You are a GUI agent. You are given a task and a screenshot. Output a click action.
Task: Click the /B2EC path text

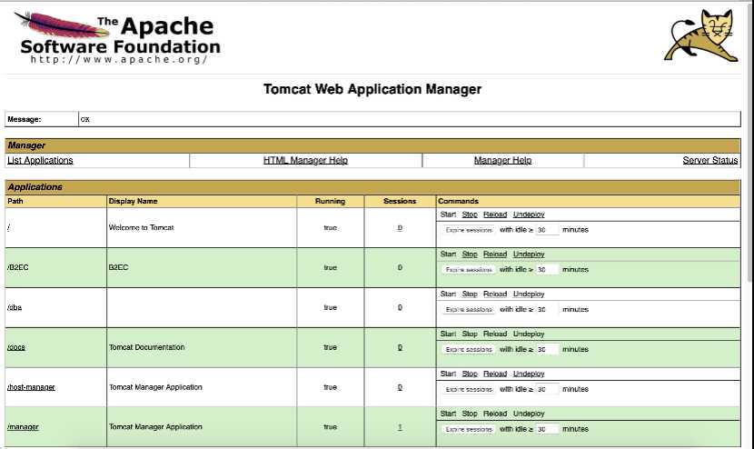tap(18, 267)
